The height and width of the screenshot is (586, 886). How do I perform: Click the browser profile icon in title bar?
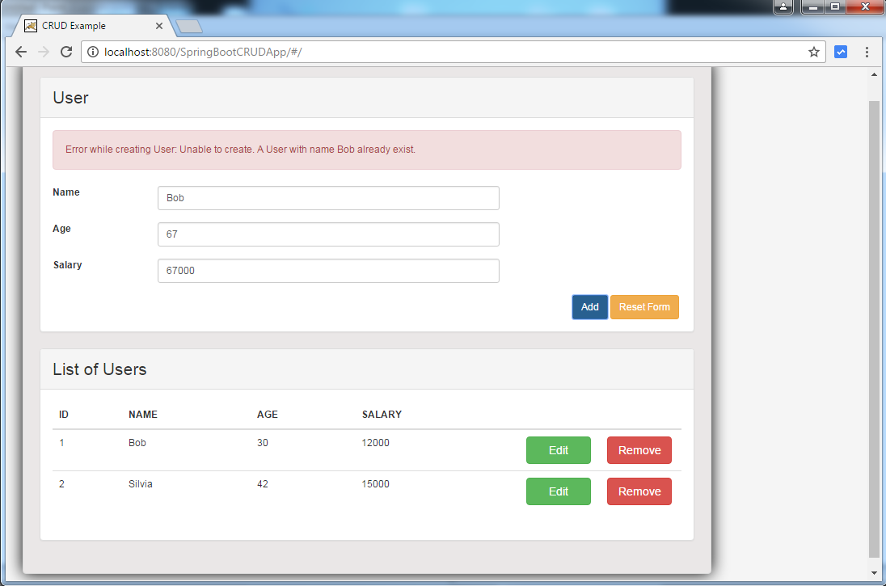[x=783, y=6]
